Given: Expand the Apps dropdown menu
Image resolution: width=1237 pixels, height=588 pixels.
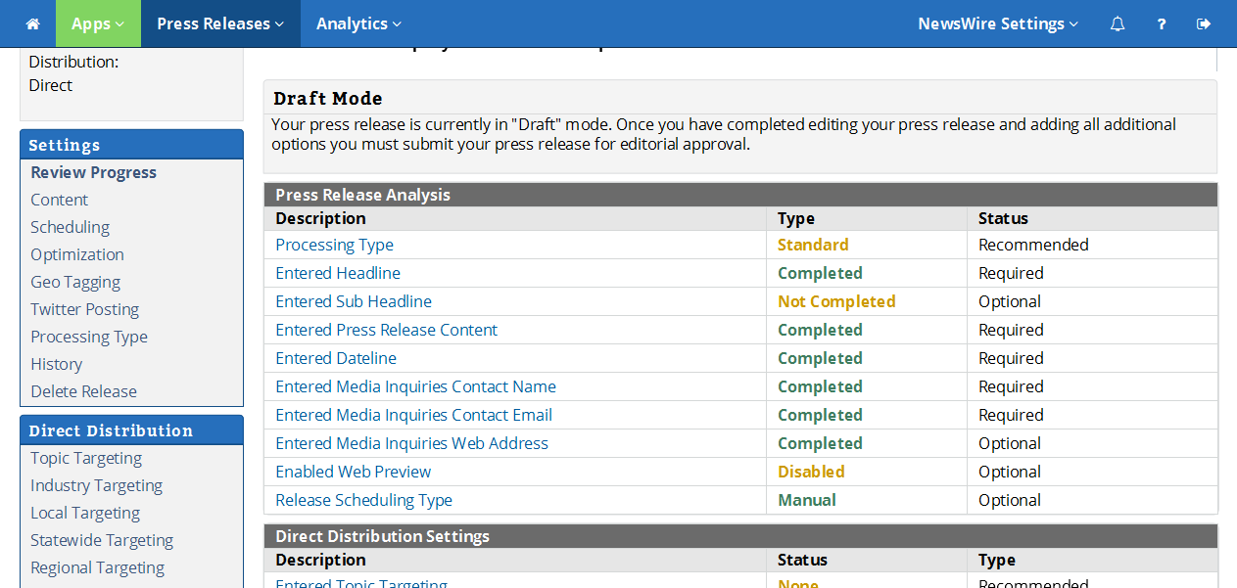Looking at the screenshot, I should tap(98, 23).
